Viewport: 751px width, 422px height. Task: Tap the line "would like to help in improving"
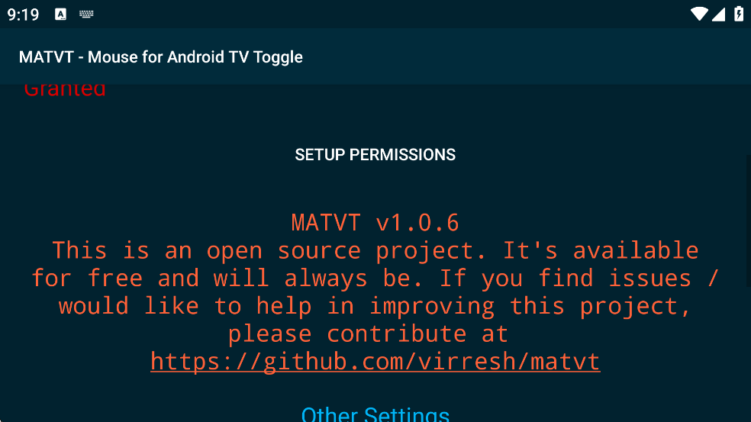(x=375, y=306)
